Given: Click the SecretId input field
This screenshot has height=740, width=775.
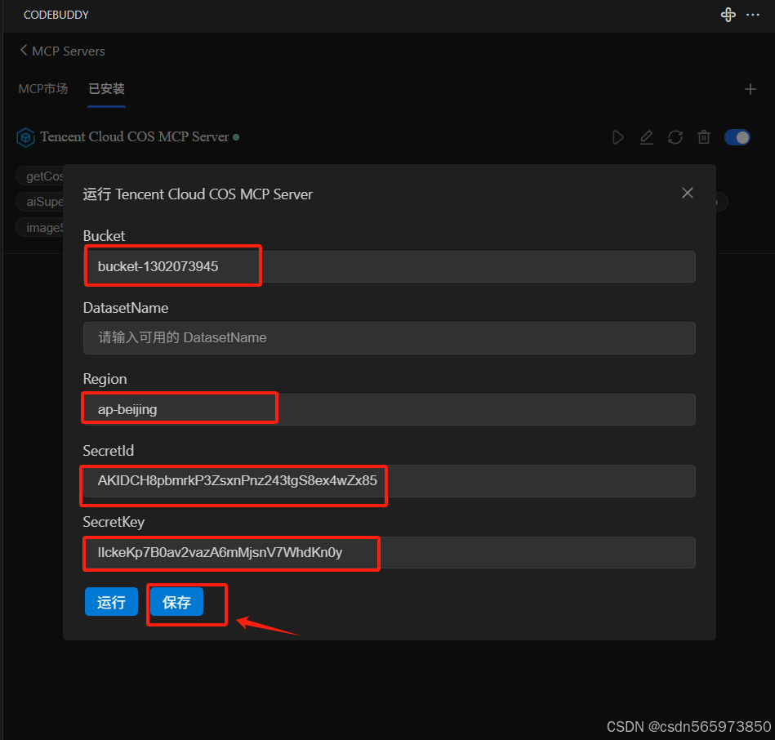Looking at the screenshot, I should pyautogui.click(x=390, y=481).
